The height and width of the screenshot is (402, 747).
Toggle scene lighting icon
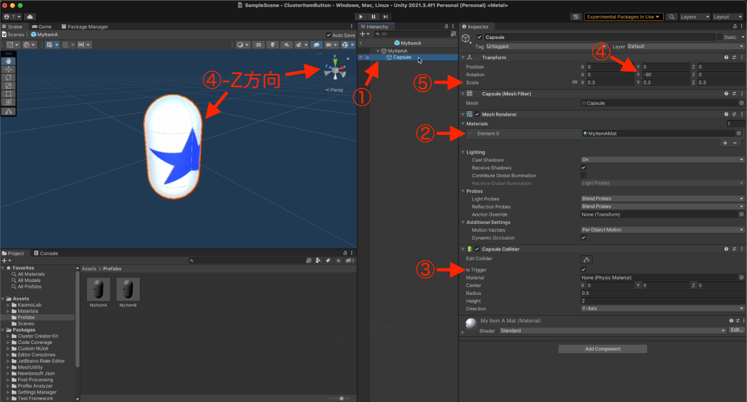point(273,45)
